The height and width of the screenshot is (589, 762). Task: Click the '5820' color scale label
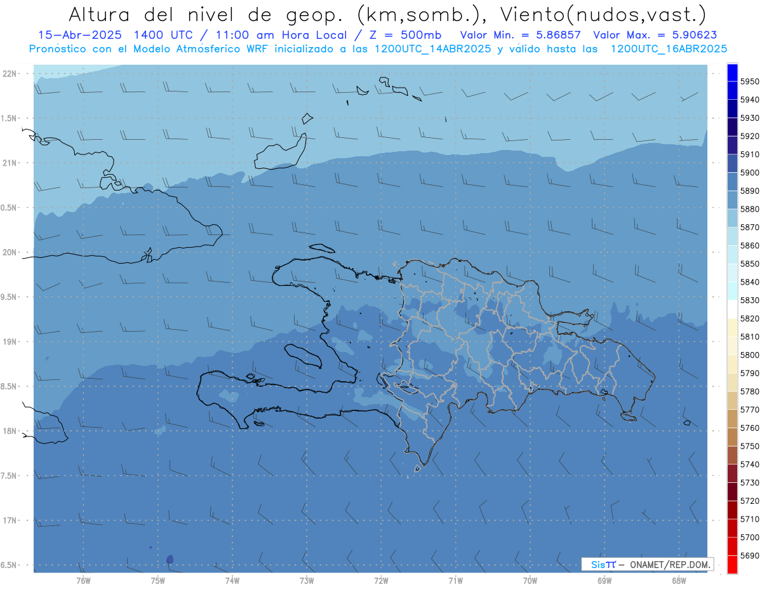pyautogui.click(x=750, y=318)
